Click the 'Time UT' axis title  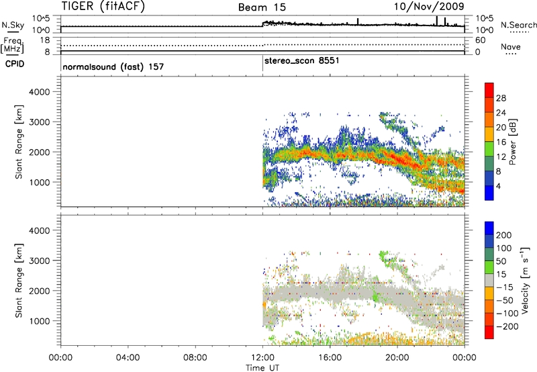[x=262, y=368]
